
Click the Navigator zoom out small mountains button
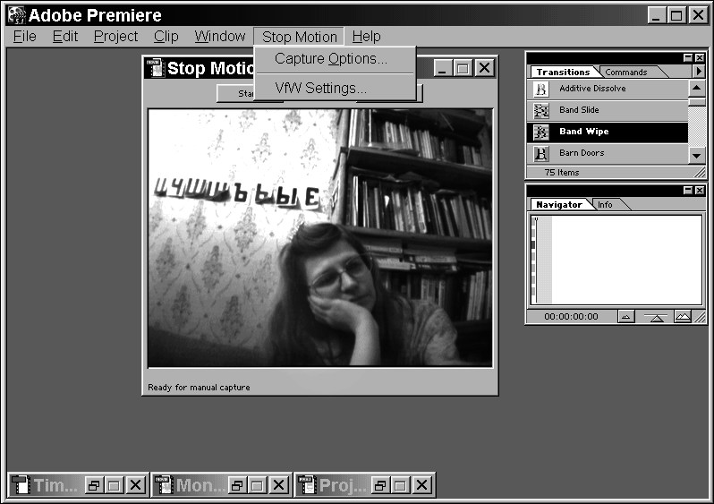tap(626, 317)
